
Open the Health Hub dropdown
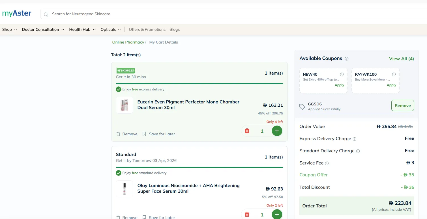(x=83, y=29)
